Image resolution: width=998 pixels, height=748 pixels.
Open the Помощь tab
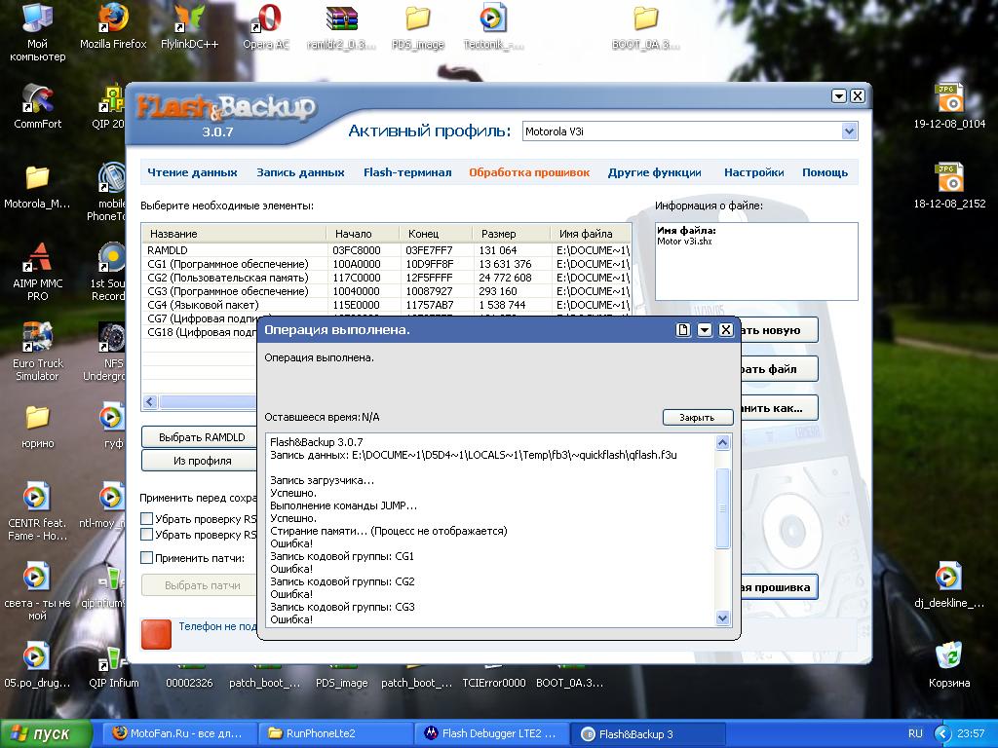pyautogui.click(x=825, y=172)
